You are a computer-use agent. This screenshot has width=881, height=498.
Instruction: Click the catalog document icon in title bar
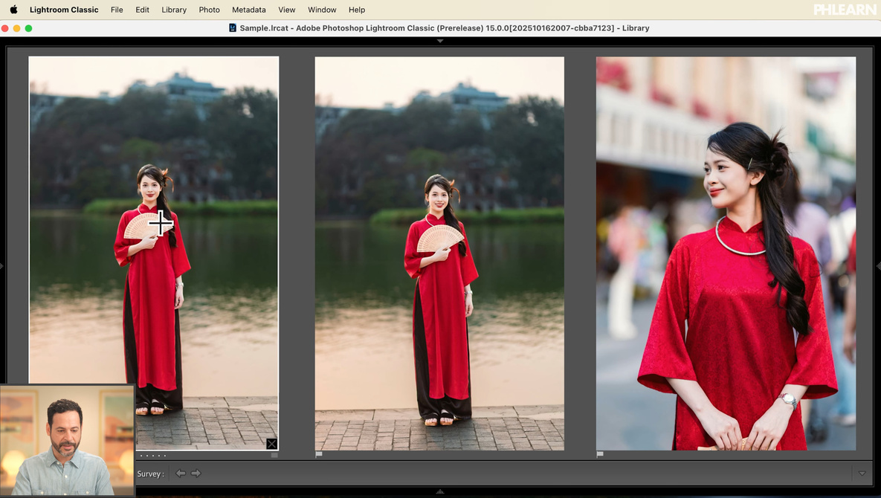coord(233,28)
